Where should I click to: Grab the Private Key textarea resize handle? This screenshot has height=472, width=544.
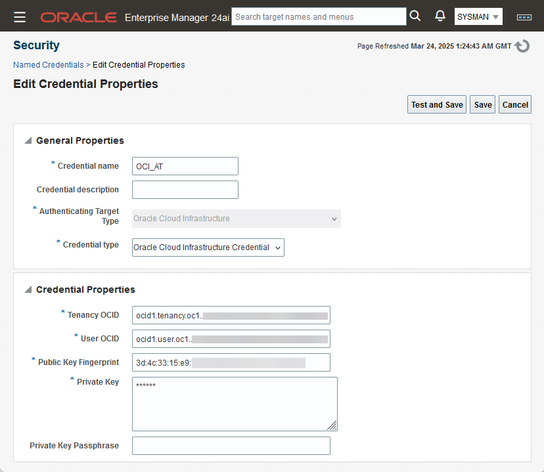click(332, 425)
